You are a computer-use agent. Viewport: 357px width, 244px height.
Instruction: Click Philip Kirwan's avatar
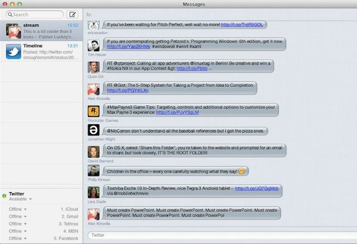94,170
